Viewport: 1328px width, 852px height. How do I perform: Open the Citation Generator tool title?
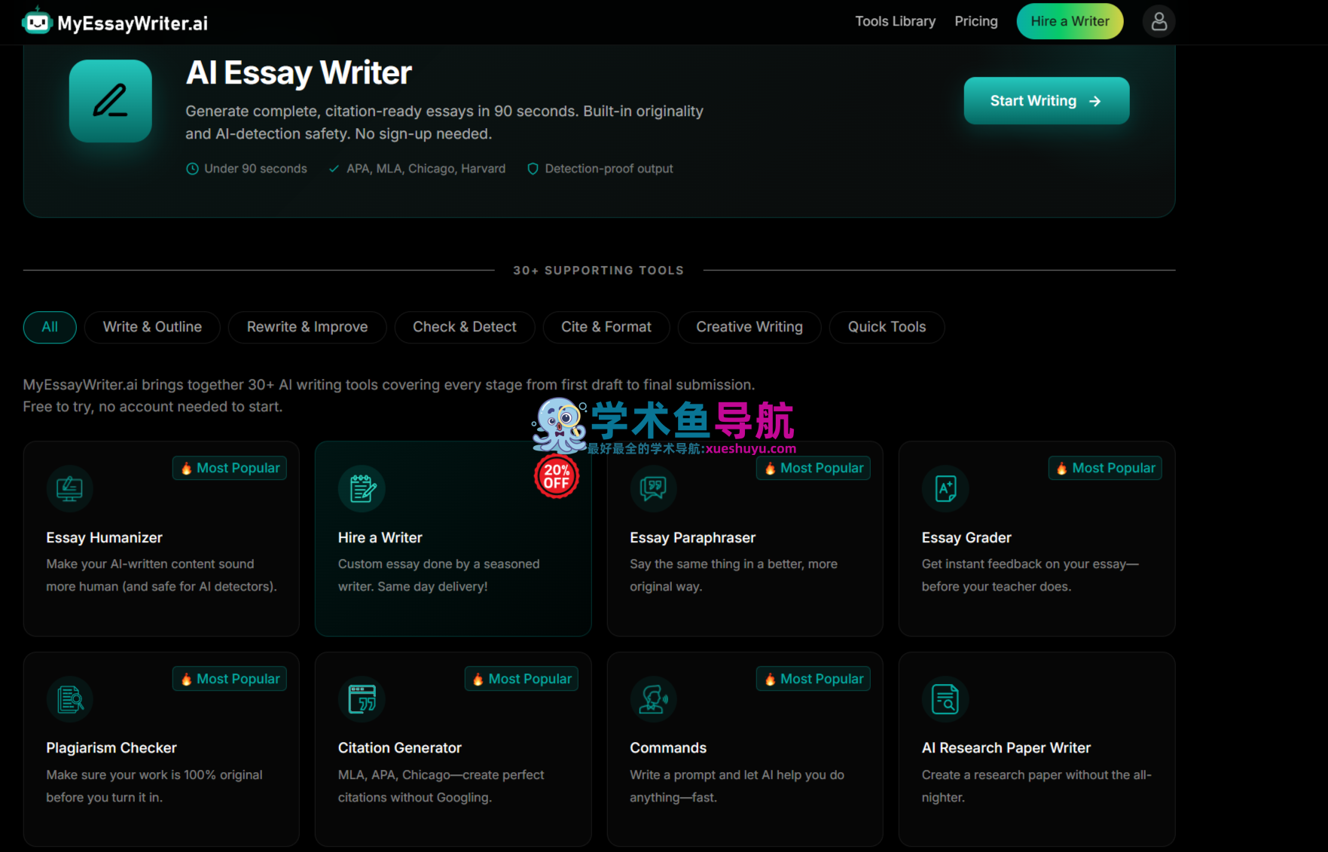click(x=399, y=748)
